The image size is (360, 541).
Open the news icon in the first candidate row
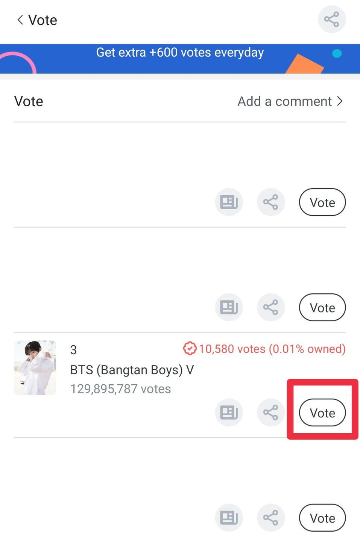click(229, 202)
